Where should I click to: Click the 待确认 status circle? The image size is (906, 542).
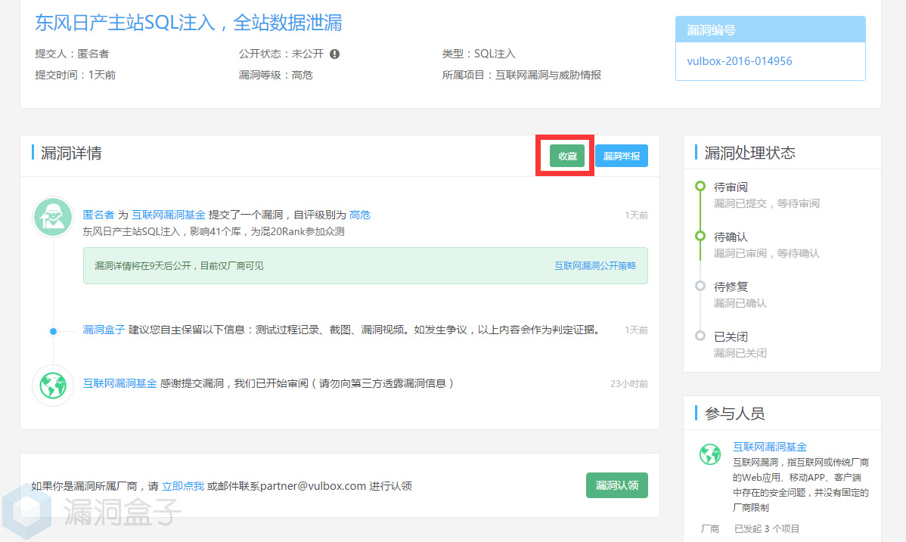coord(700,237)
